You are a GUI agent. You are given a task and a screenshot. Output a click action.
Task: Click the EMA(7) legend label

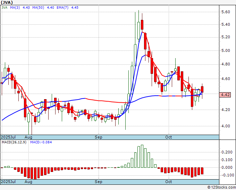[62, 8]
